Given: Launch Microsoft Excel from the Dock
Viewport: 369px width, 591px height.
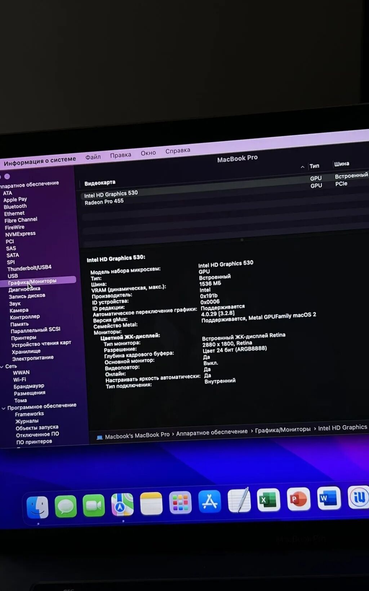Looking at the screenshot, I should tap(268, 499).
